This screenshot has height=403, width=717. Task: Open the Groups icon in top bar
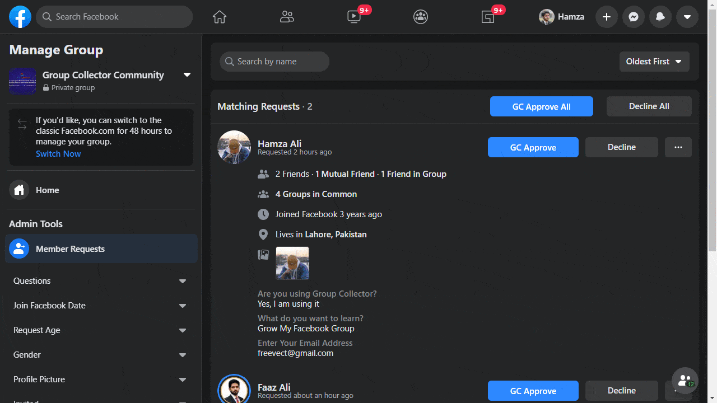[x=421, y=17]
